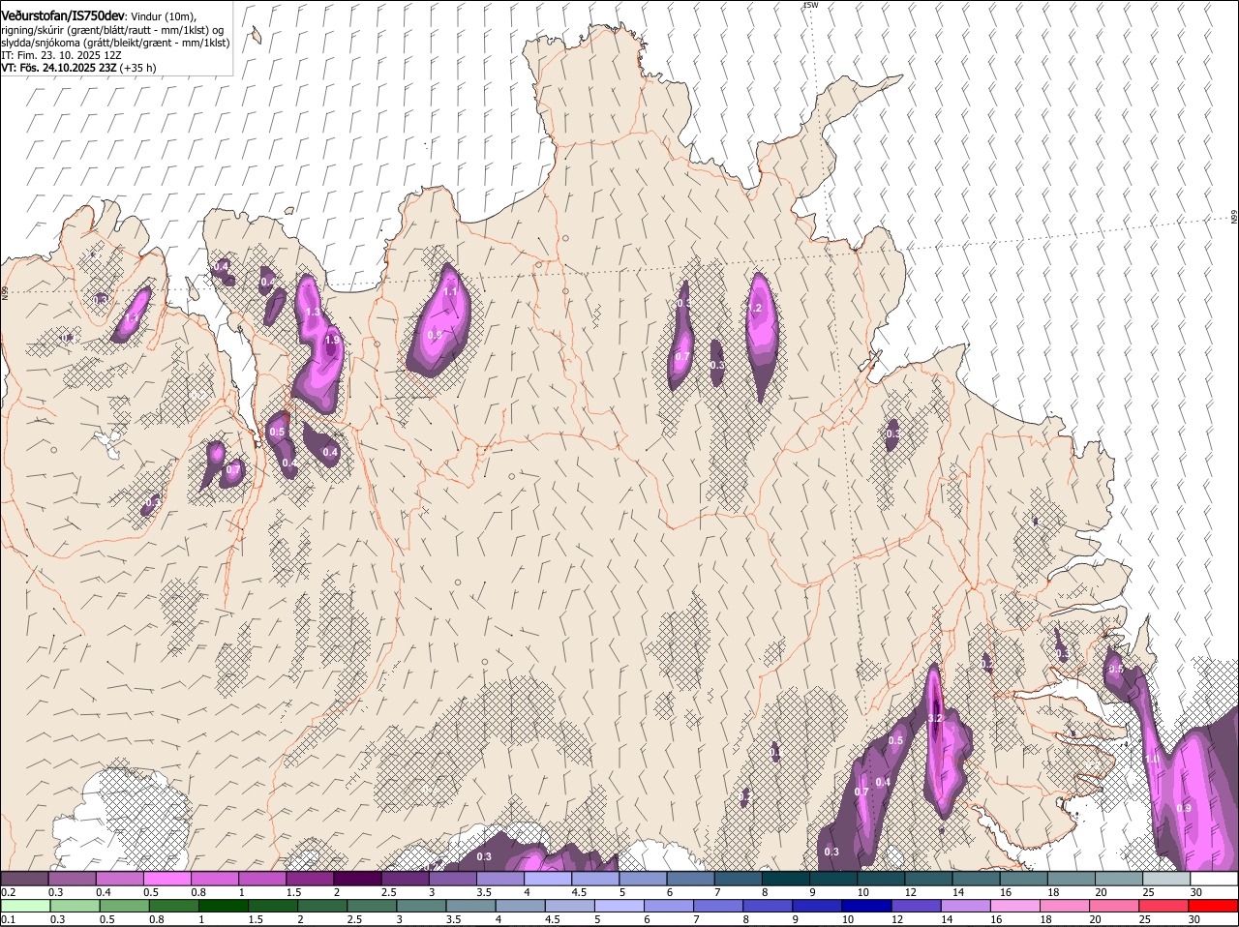Click the 'IT: Fim. 23. 10. 2025 12Z' line

click(61, 55)
